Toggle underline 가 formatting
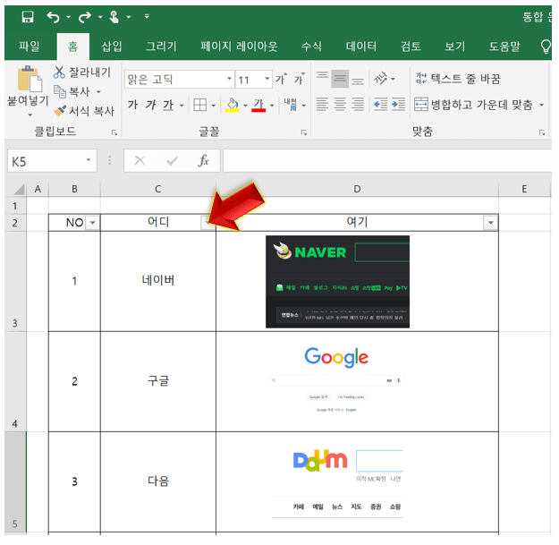559x545 pixels. 168,105
